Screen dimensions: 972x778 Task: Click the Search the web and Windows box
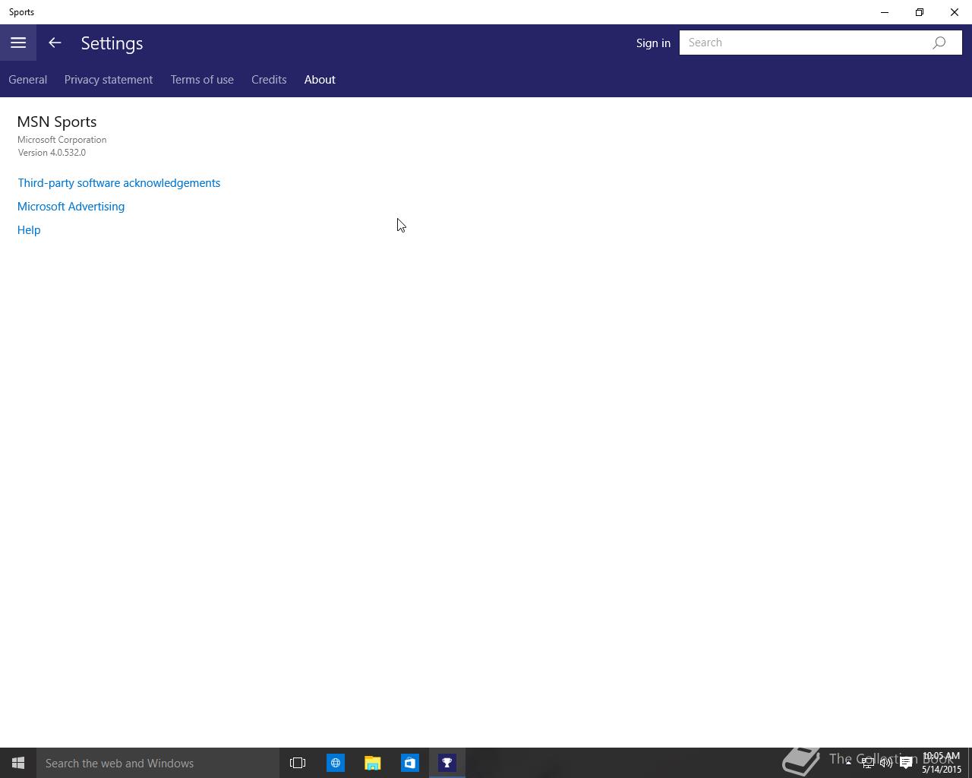coord(158,763)
